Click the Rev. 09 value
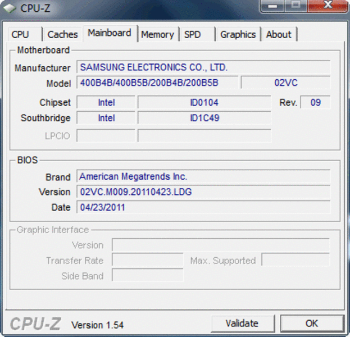This screenshot has height=337, width=350. point(315,102)
